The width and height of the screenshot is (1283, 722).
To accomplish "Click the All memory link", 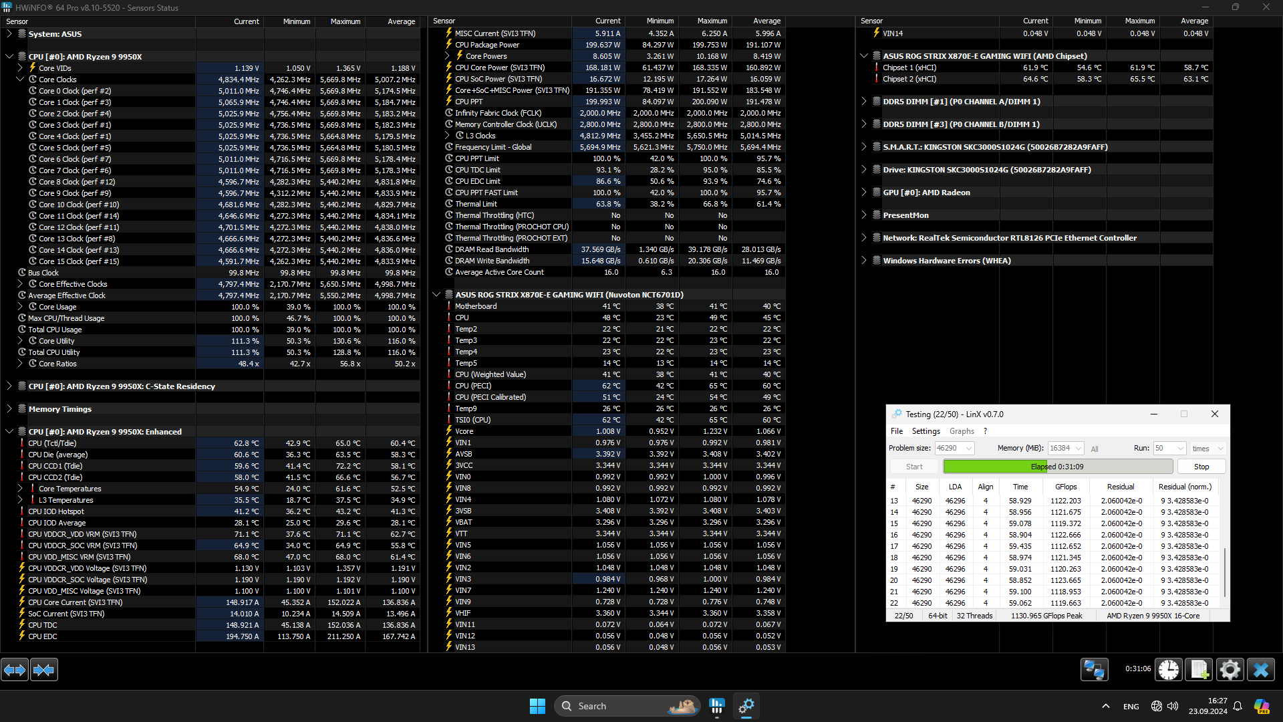I will 1094,449.
